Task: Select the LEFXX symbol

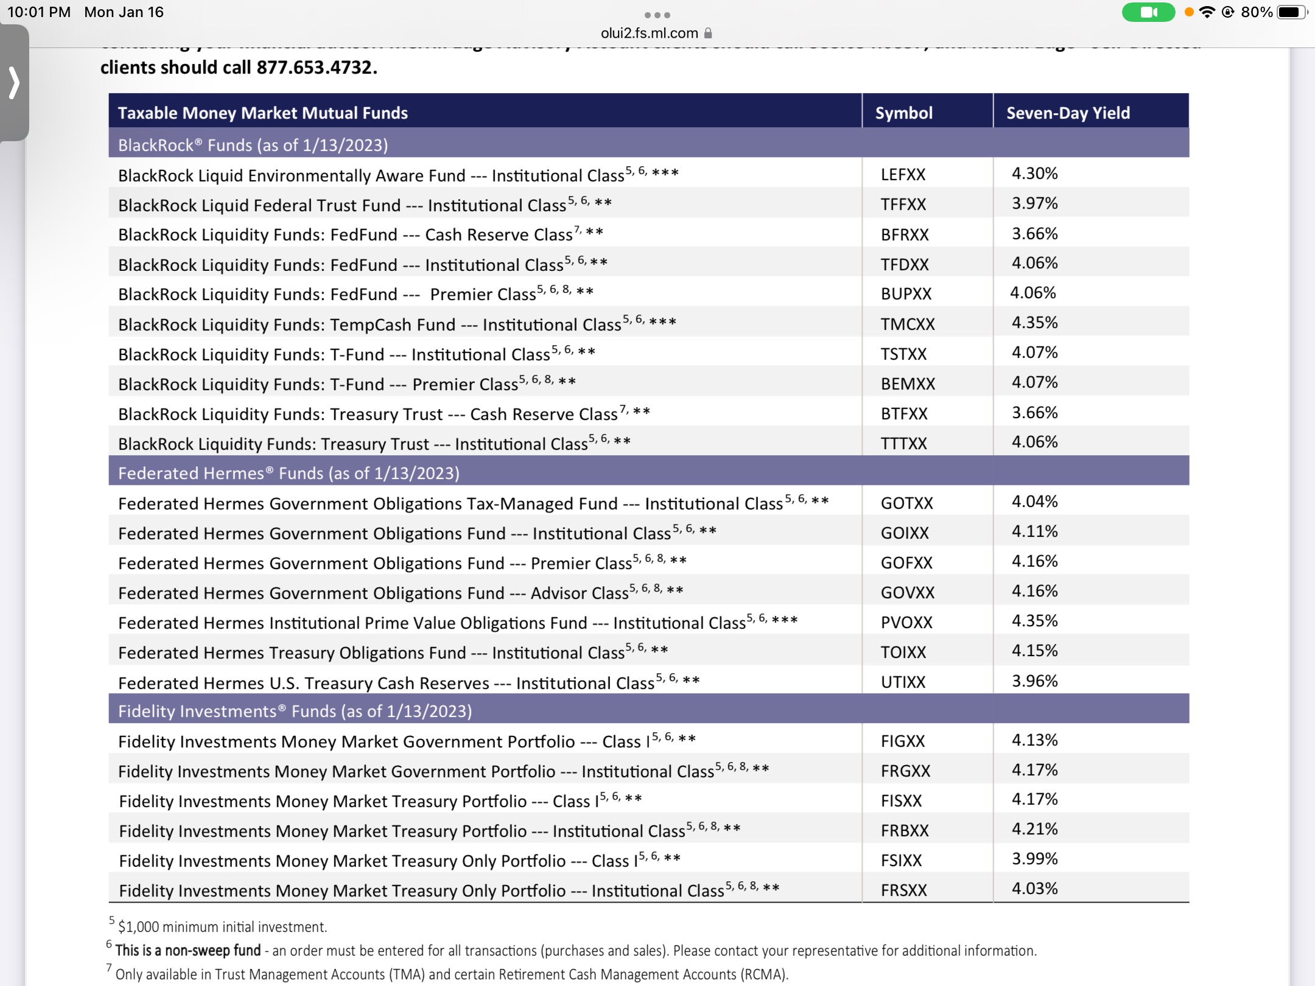Action: pos(903,175)
